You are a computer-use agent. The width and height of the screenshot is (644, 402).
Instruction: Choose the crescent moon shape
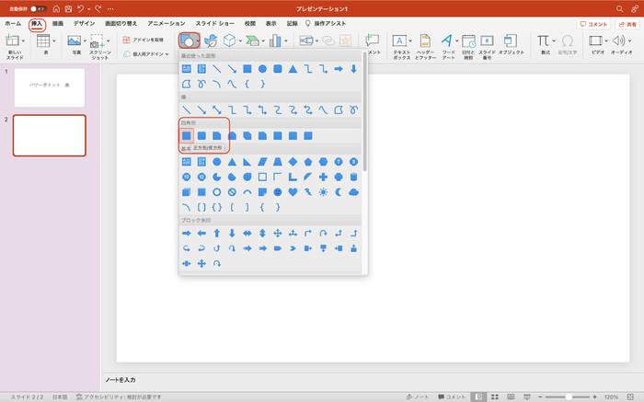(339, 192)
